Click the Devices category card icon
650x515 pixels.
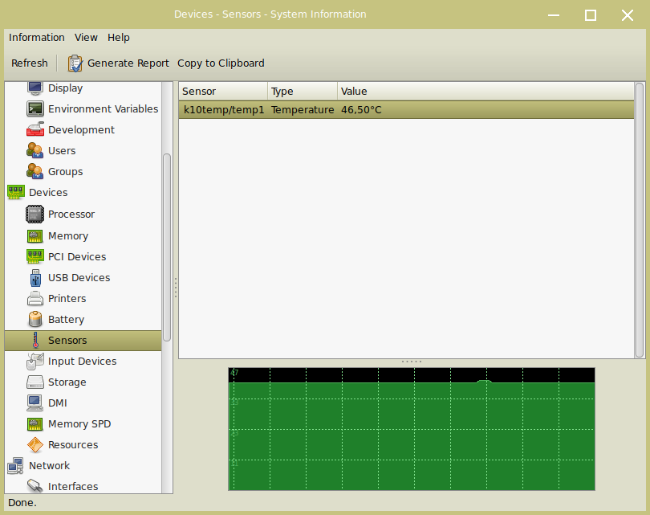[x=16, y=192]
